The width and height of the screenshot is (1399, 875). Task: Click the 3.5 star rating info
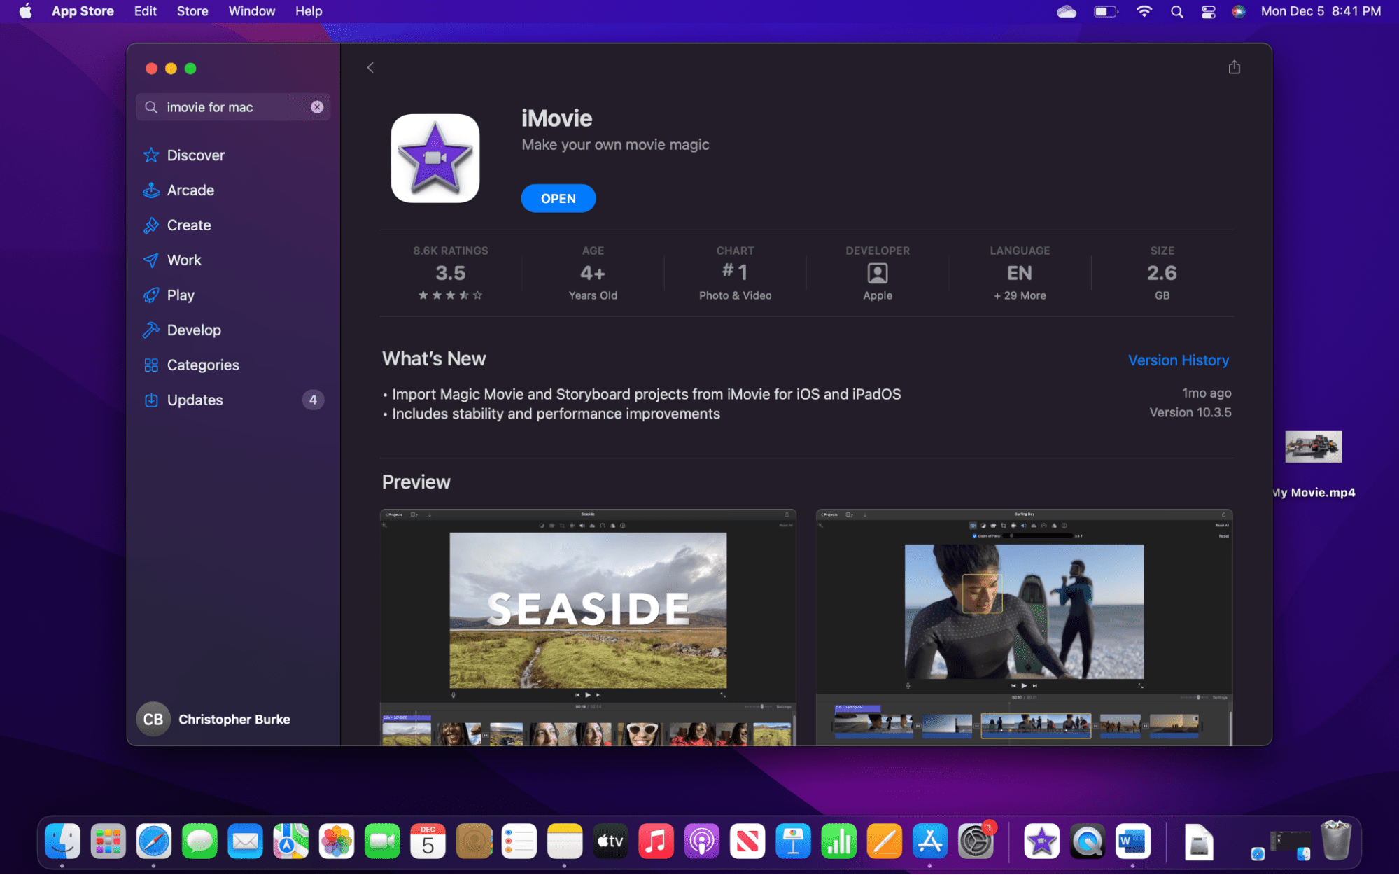(x=451, y=274)
